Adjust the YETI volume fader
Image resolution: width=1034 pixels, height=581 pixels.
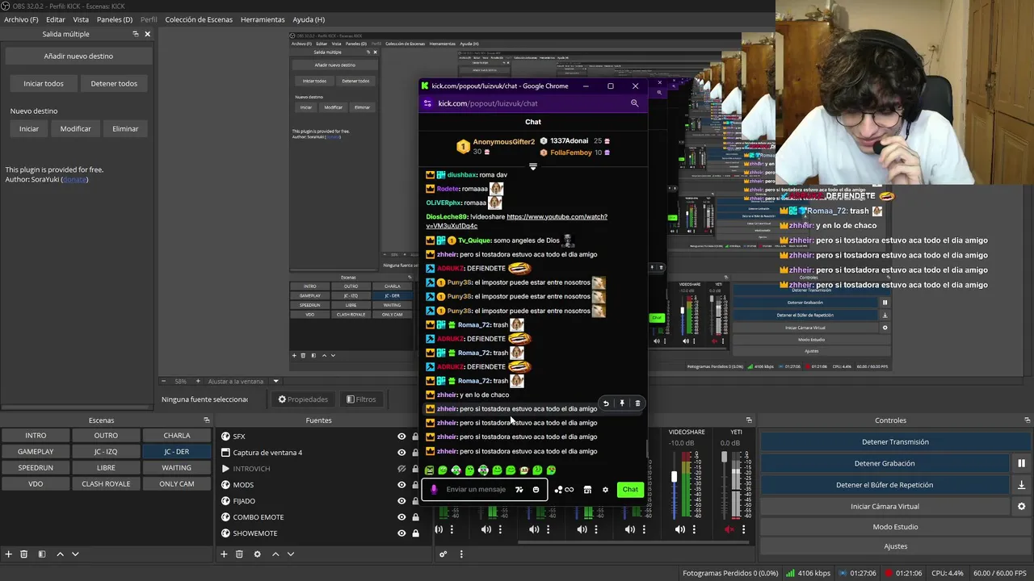[725, 458]
